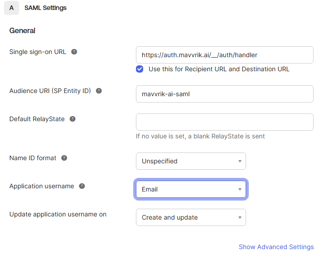This screenshot has height=260, width=324.
Task: Click help icon next to Audience URI
Action: pos(99,91)
